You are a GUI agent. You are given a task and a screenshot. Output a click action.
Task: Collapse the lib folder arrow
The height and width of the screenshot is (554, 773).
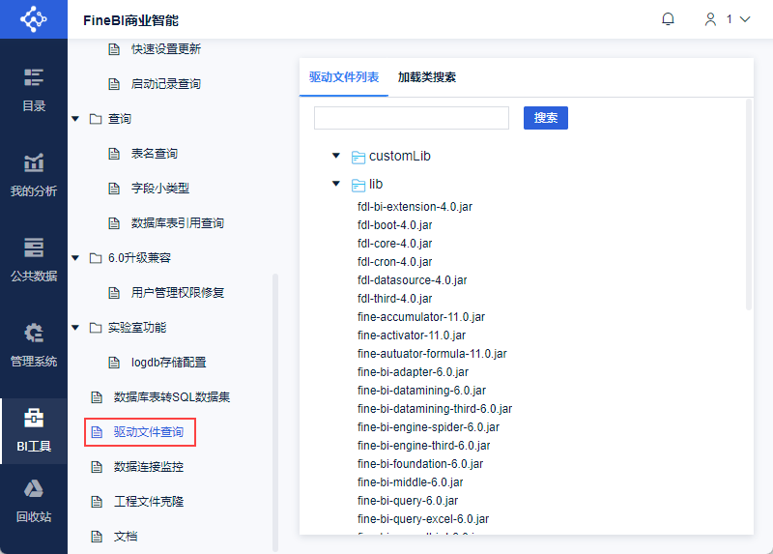point(336,184)
